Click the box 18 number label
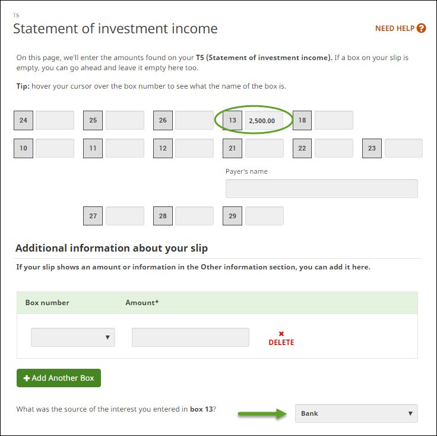The width and height of the screenshot is (437, 436). point(302,120)
